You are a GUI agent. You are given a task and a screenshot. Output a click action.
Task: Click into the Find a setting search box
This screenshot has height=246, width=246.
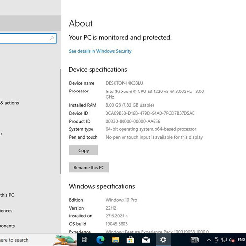coord(28,38)
